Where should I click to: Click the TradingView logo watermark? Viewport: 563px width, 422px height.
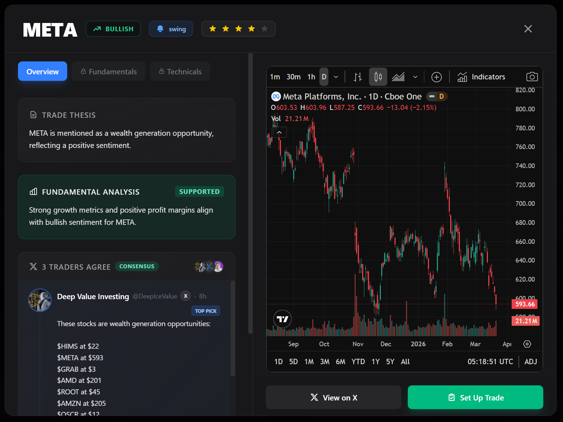pyautogui.click(x=282, y=319)
